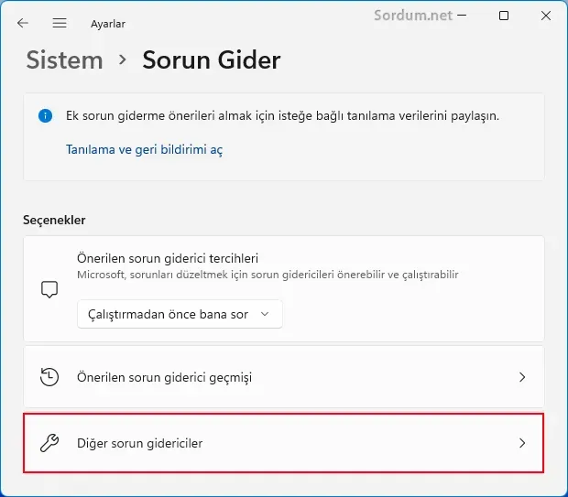Minimize the Ayarlar window
The height and width of the screenshot is (497, 568).
pos(462,16)
